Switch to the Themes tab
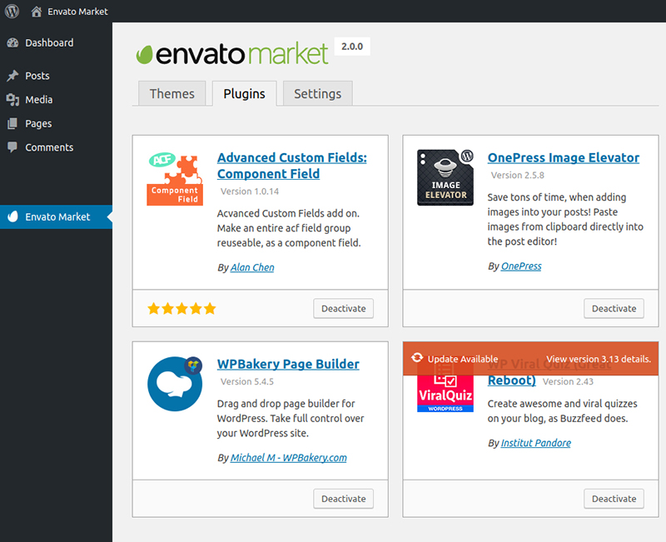The image size is (666, 542). tap(172, 93)
